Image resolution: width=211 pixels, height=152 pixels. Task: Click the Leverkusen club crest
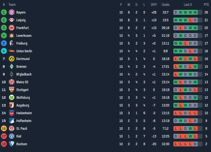tap(11, 35)
